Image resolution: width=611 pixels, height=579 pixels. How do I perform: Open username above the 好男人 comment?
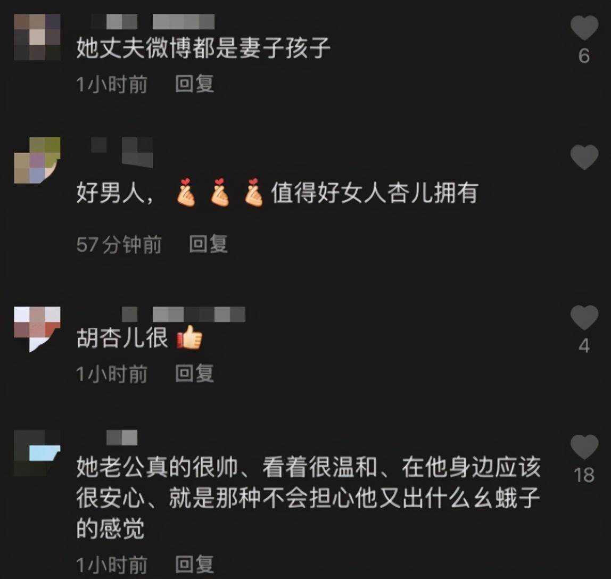[x=122, y=152]
